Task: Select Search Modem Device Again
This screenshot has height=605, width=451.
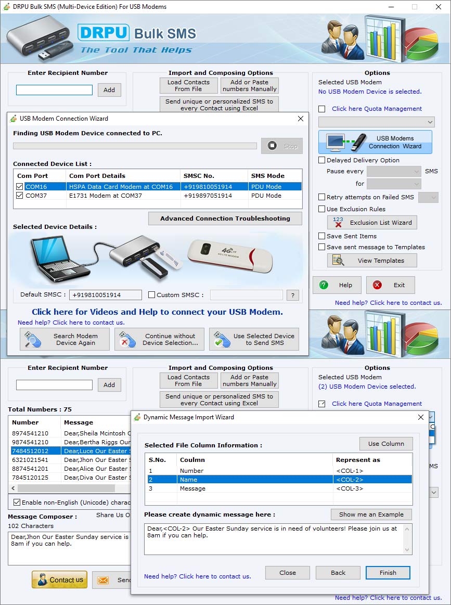Action: coord(64,339)
